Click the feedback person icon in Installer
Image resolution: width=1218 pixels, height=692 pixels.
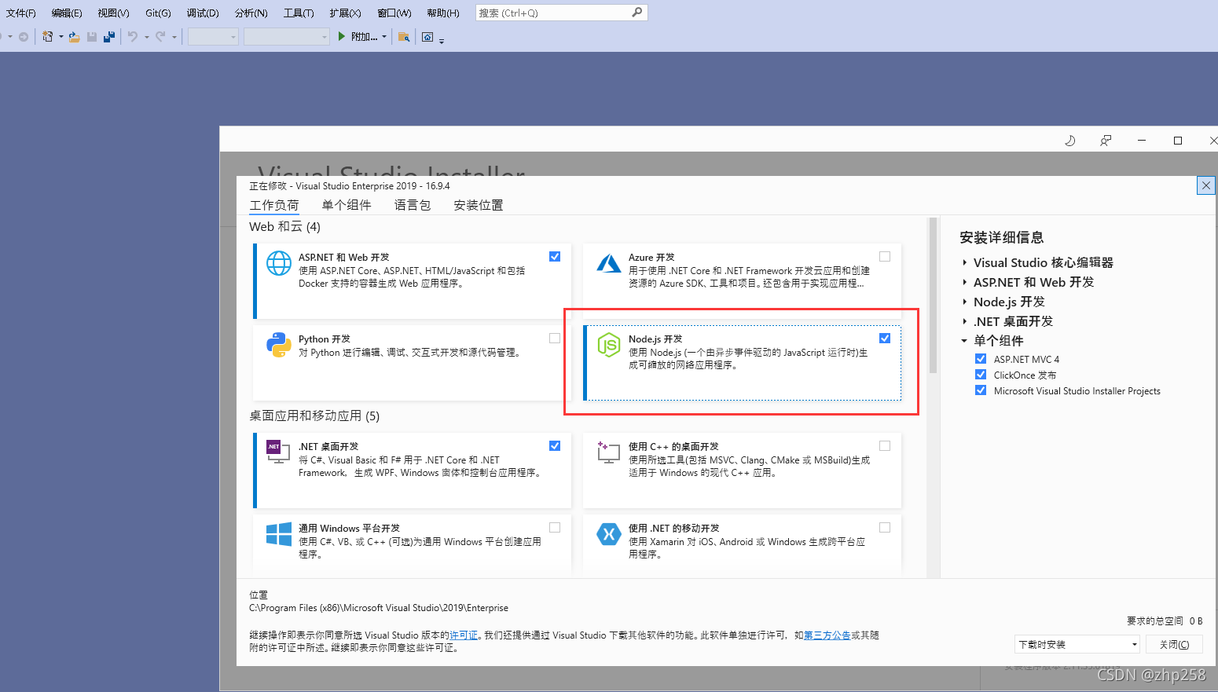[1106, 141]
